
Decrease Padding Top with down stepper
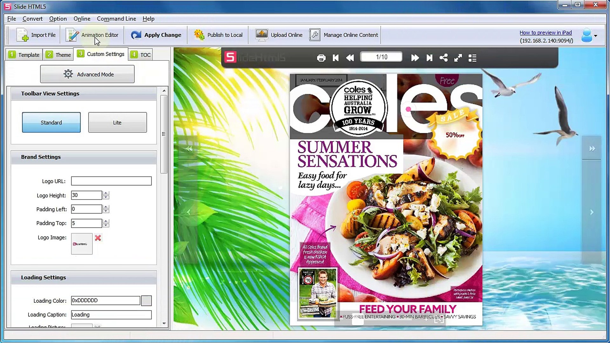106,225
